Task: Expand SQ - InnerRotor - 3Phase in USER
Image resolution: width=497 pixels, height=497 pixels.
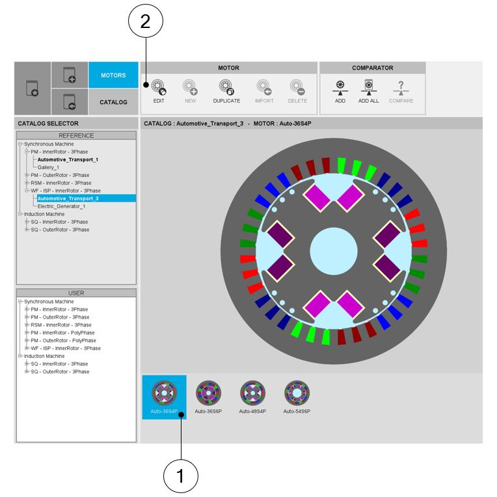Action: tap(27, 364)
